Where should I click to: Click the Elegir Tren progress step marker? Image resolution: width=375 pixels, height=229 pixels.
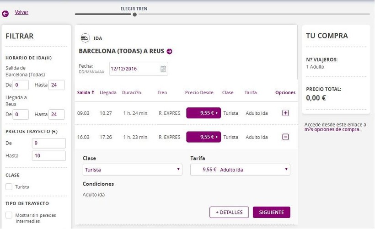coord(134,14)
